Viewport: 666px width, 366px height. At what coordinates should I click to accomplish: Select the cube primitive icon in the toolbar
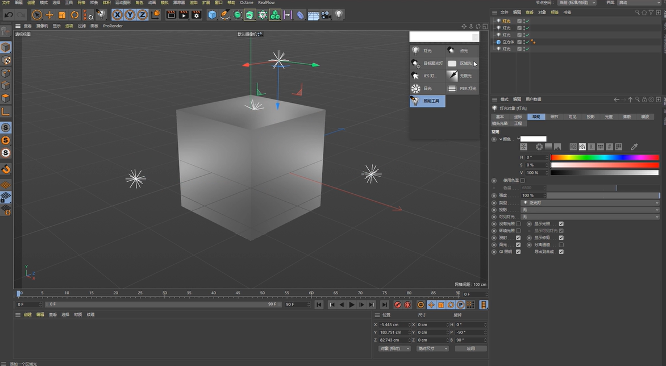click(x=212, y=14)
